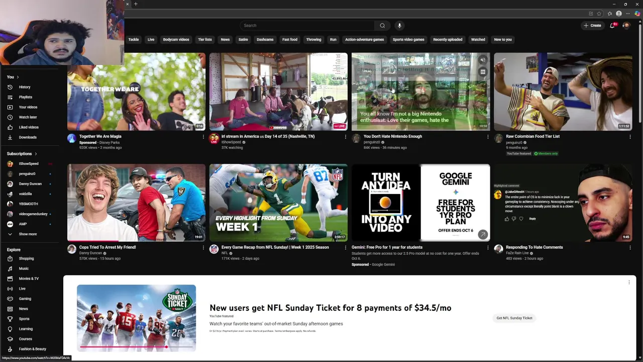The height and width of the screenshot is (362, 643).
Task: Select the Dashcams filter chip
Action: [x=265, y=40]
